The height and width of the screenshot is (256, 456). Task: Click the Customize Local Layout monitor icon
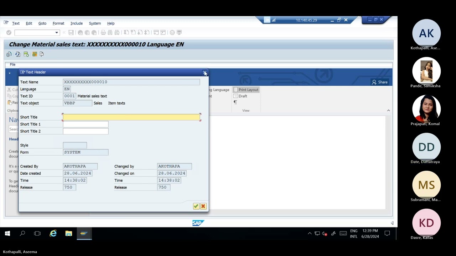pos(179,32)
